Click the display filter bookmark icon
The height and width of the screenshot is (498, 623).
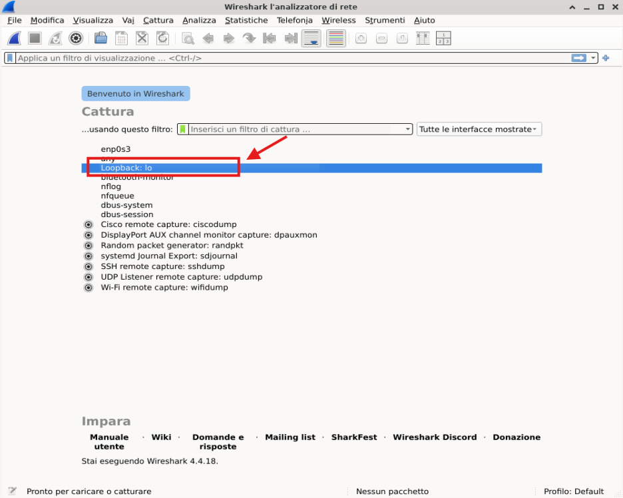click(11, 58)
